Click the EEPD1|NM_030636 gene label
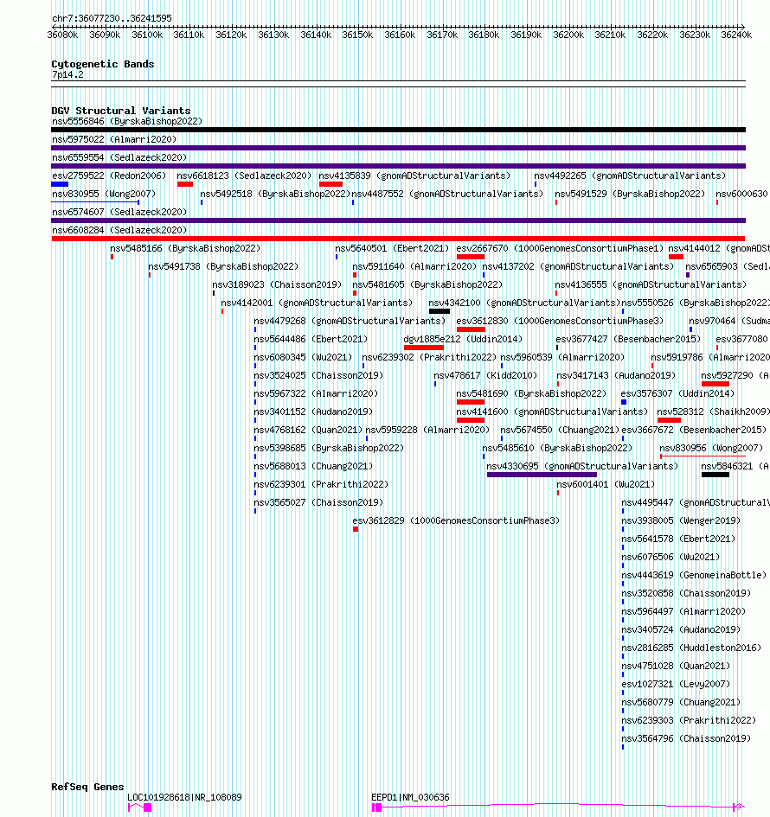 (410, 798)
